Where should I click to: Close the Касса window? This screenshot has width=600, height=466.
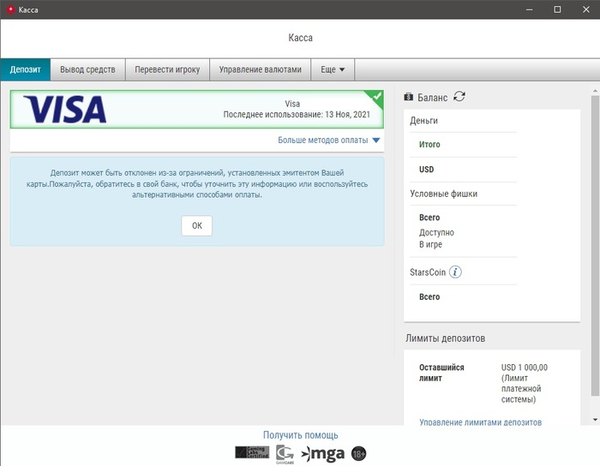[x=585, y=9]
